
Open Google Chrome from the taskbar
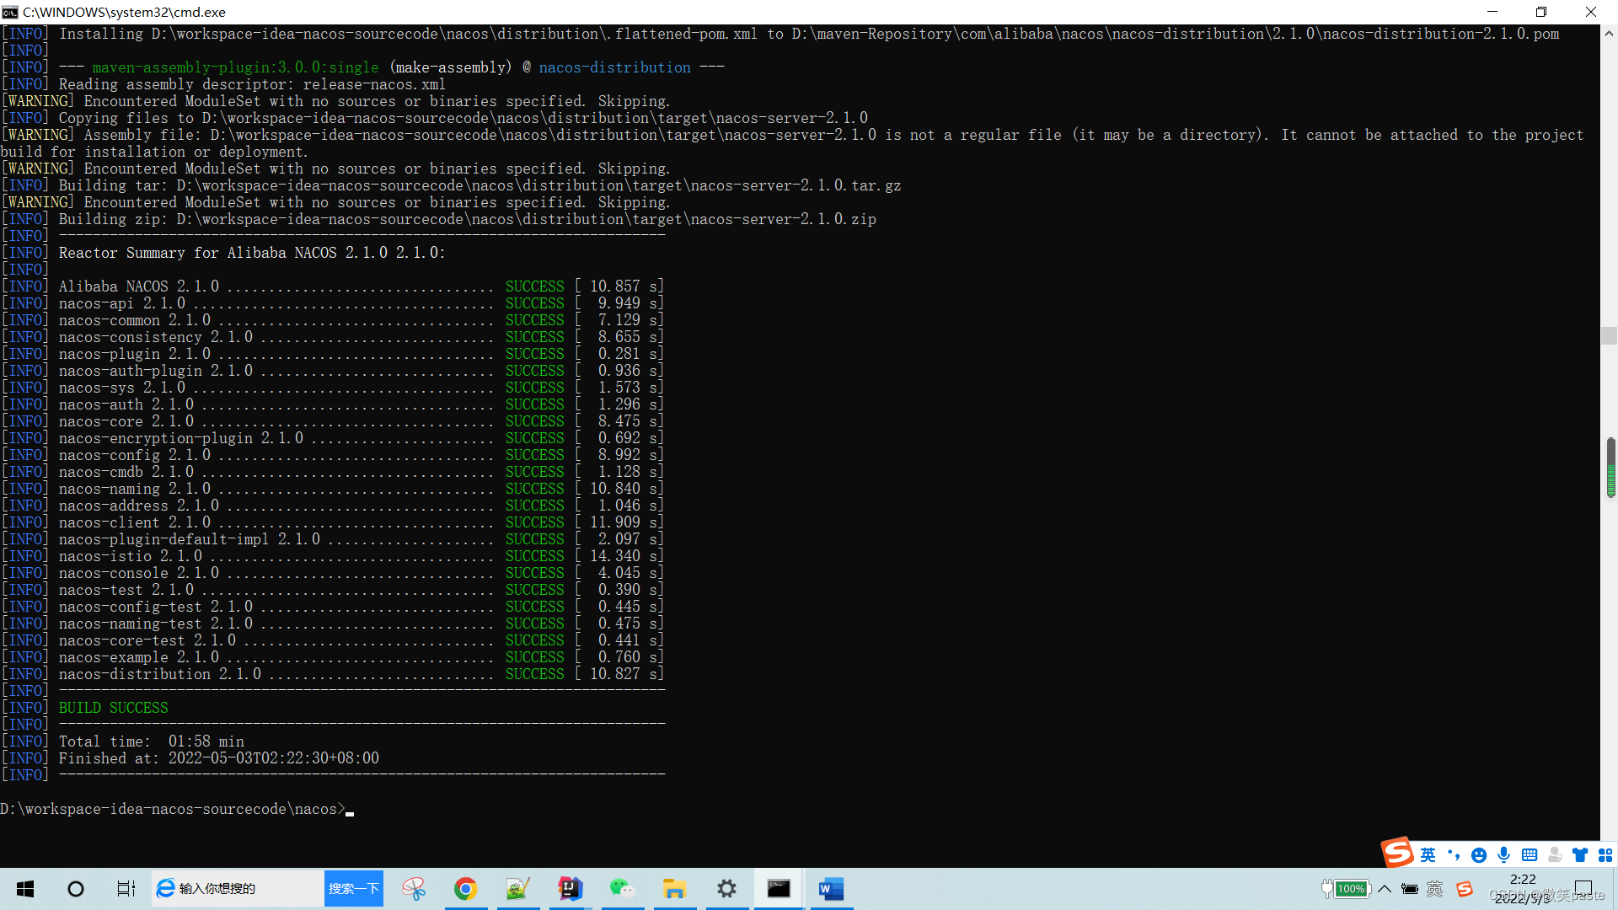pos(465,889)
